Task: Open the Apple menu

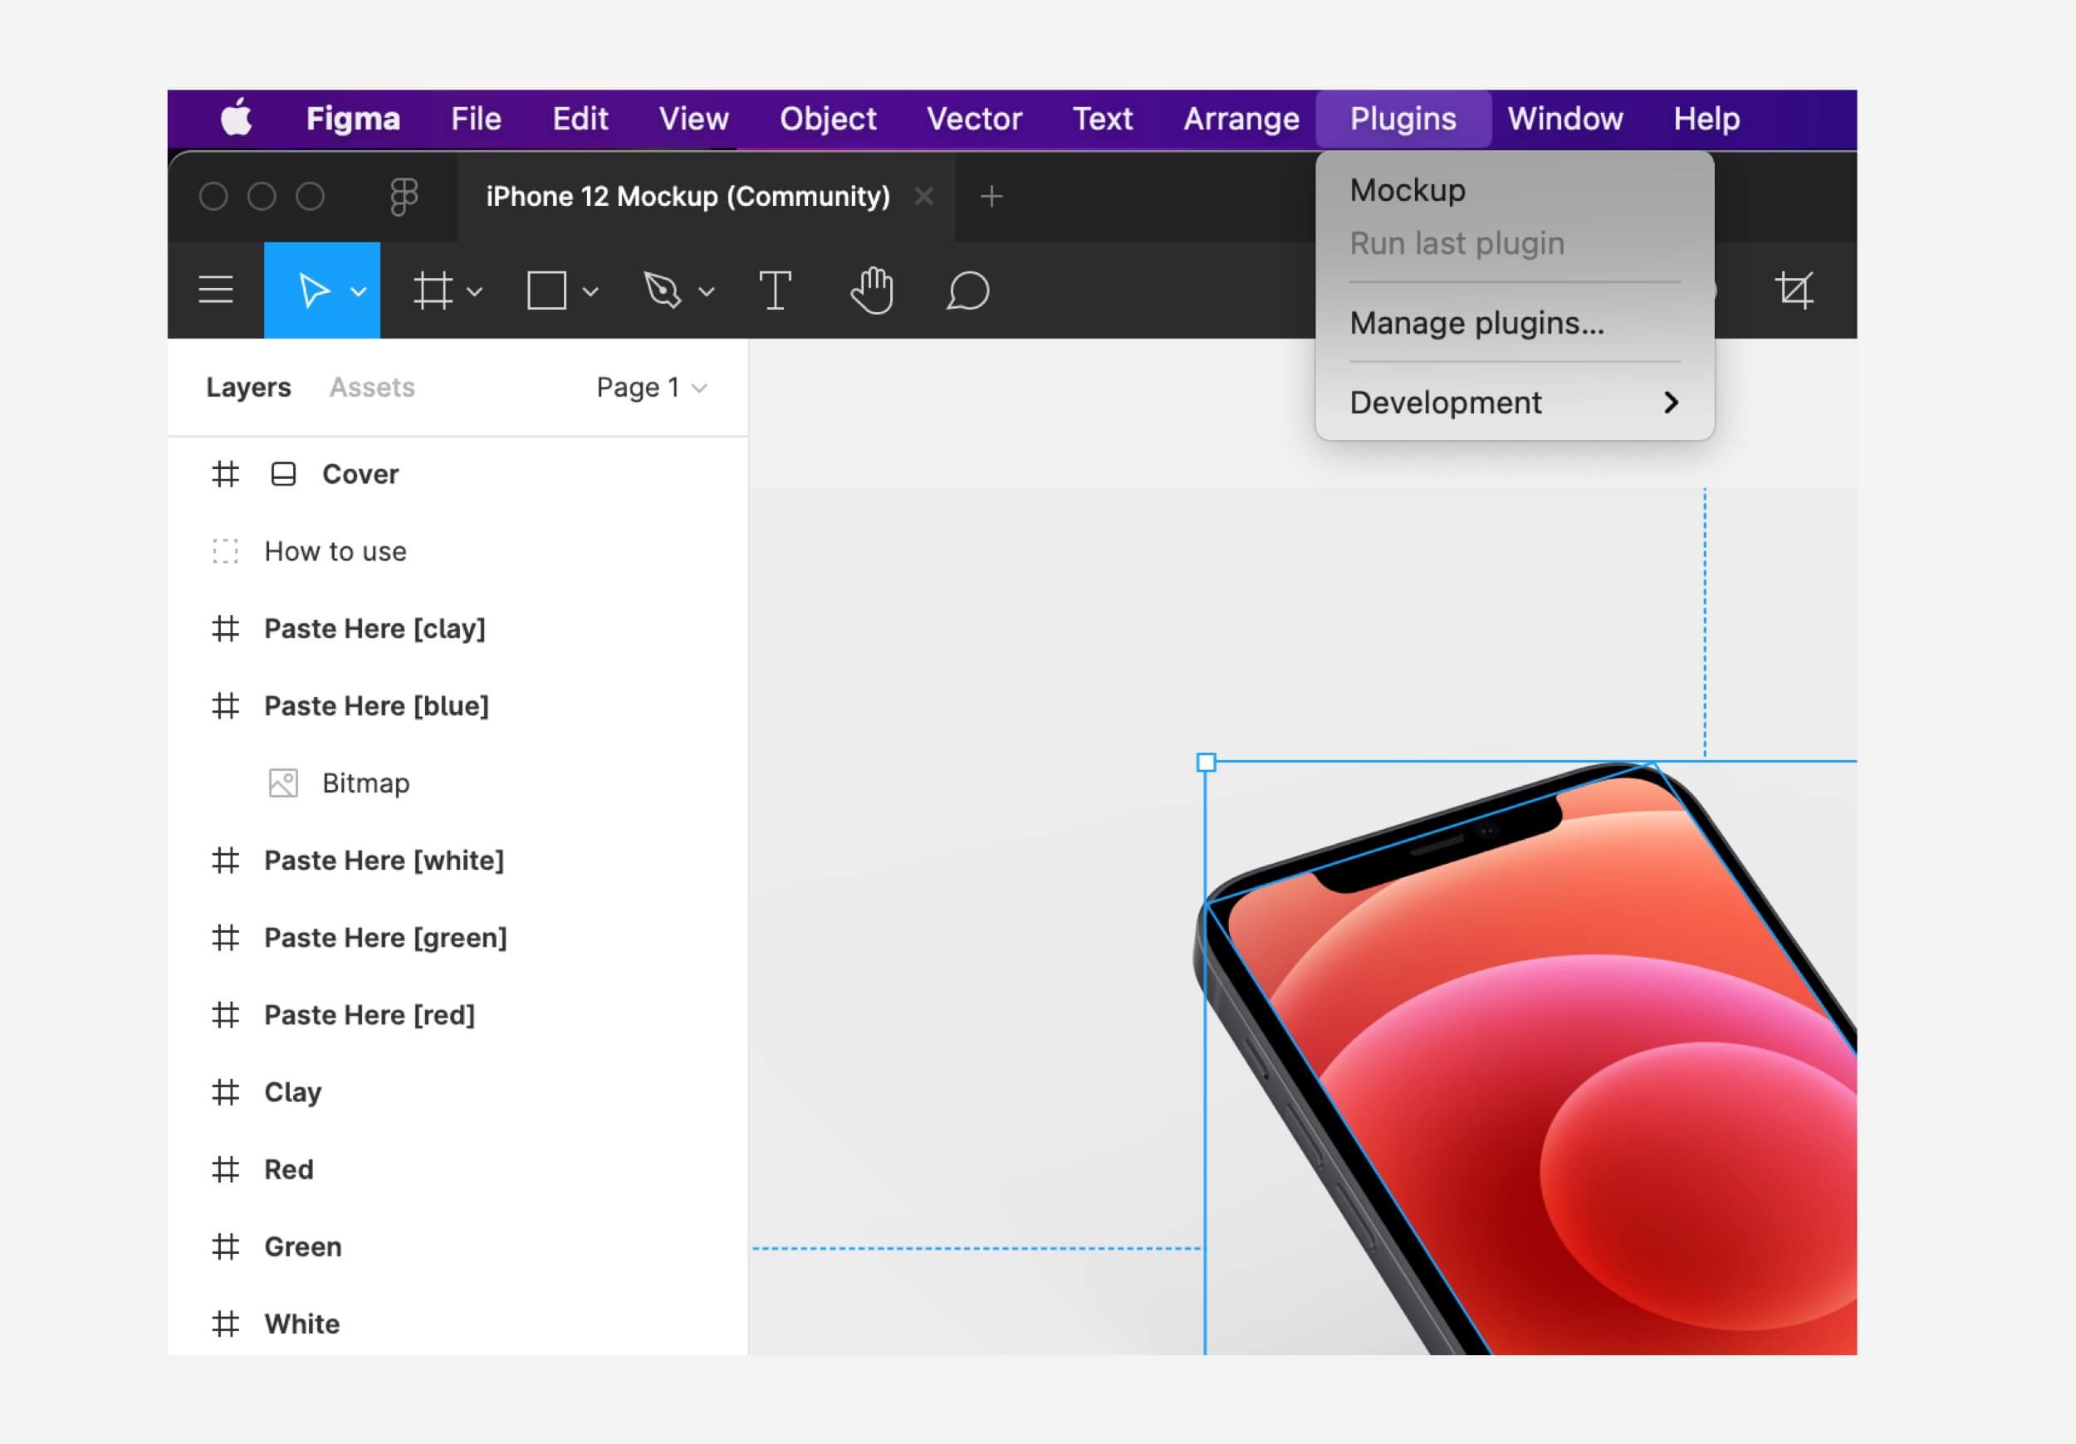Action: coord(236,118)
